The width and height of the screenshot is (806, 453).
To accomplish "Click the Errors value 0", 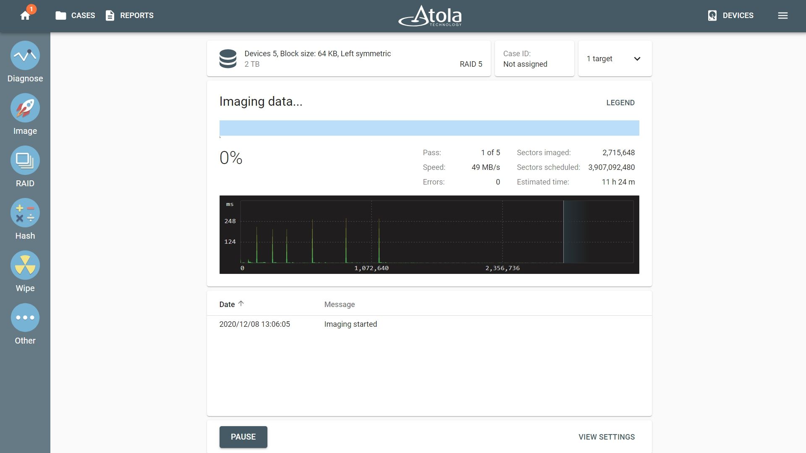I will (x=498, y=182).
